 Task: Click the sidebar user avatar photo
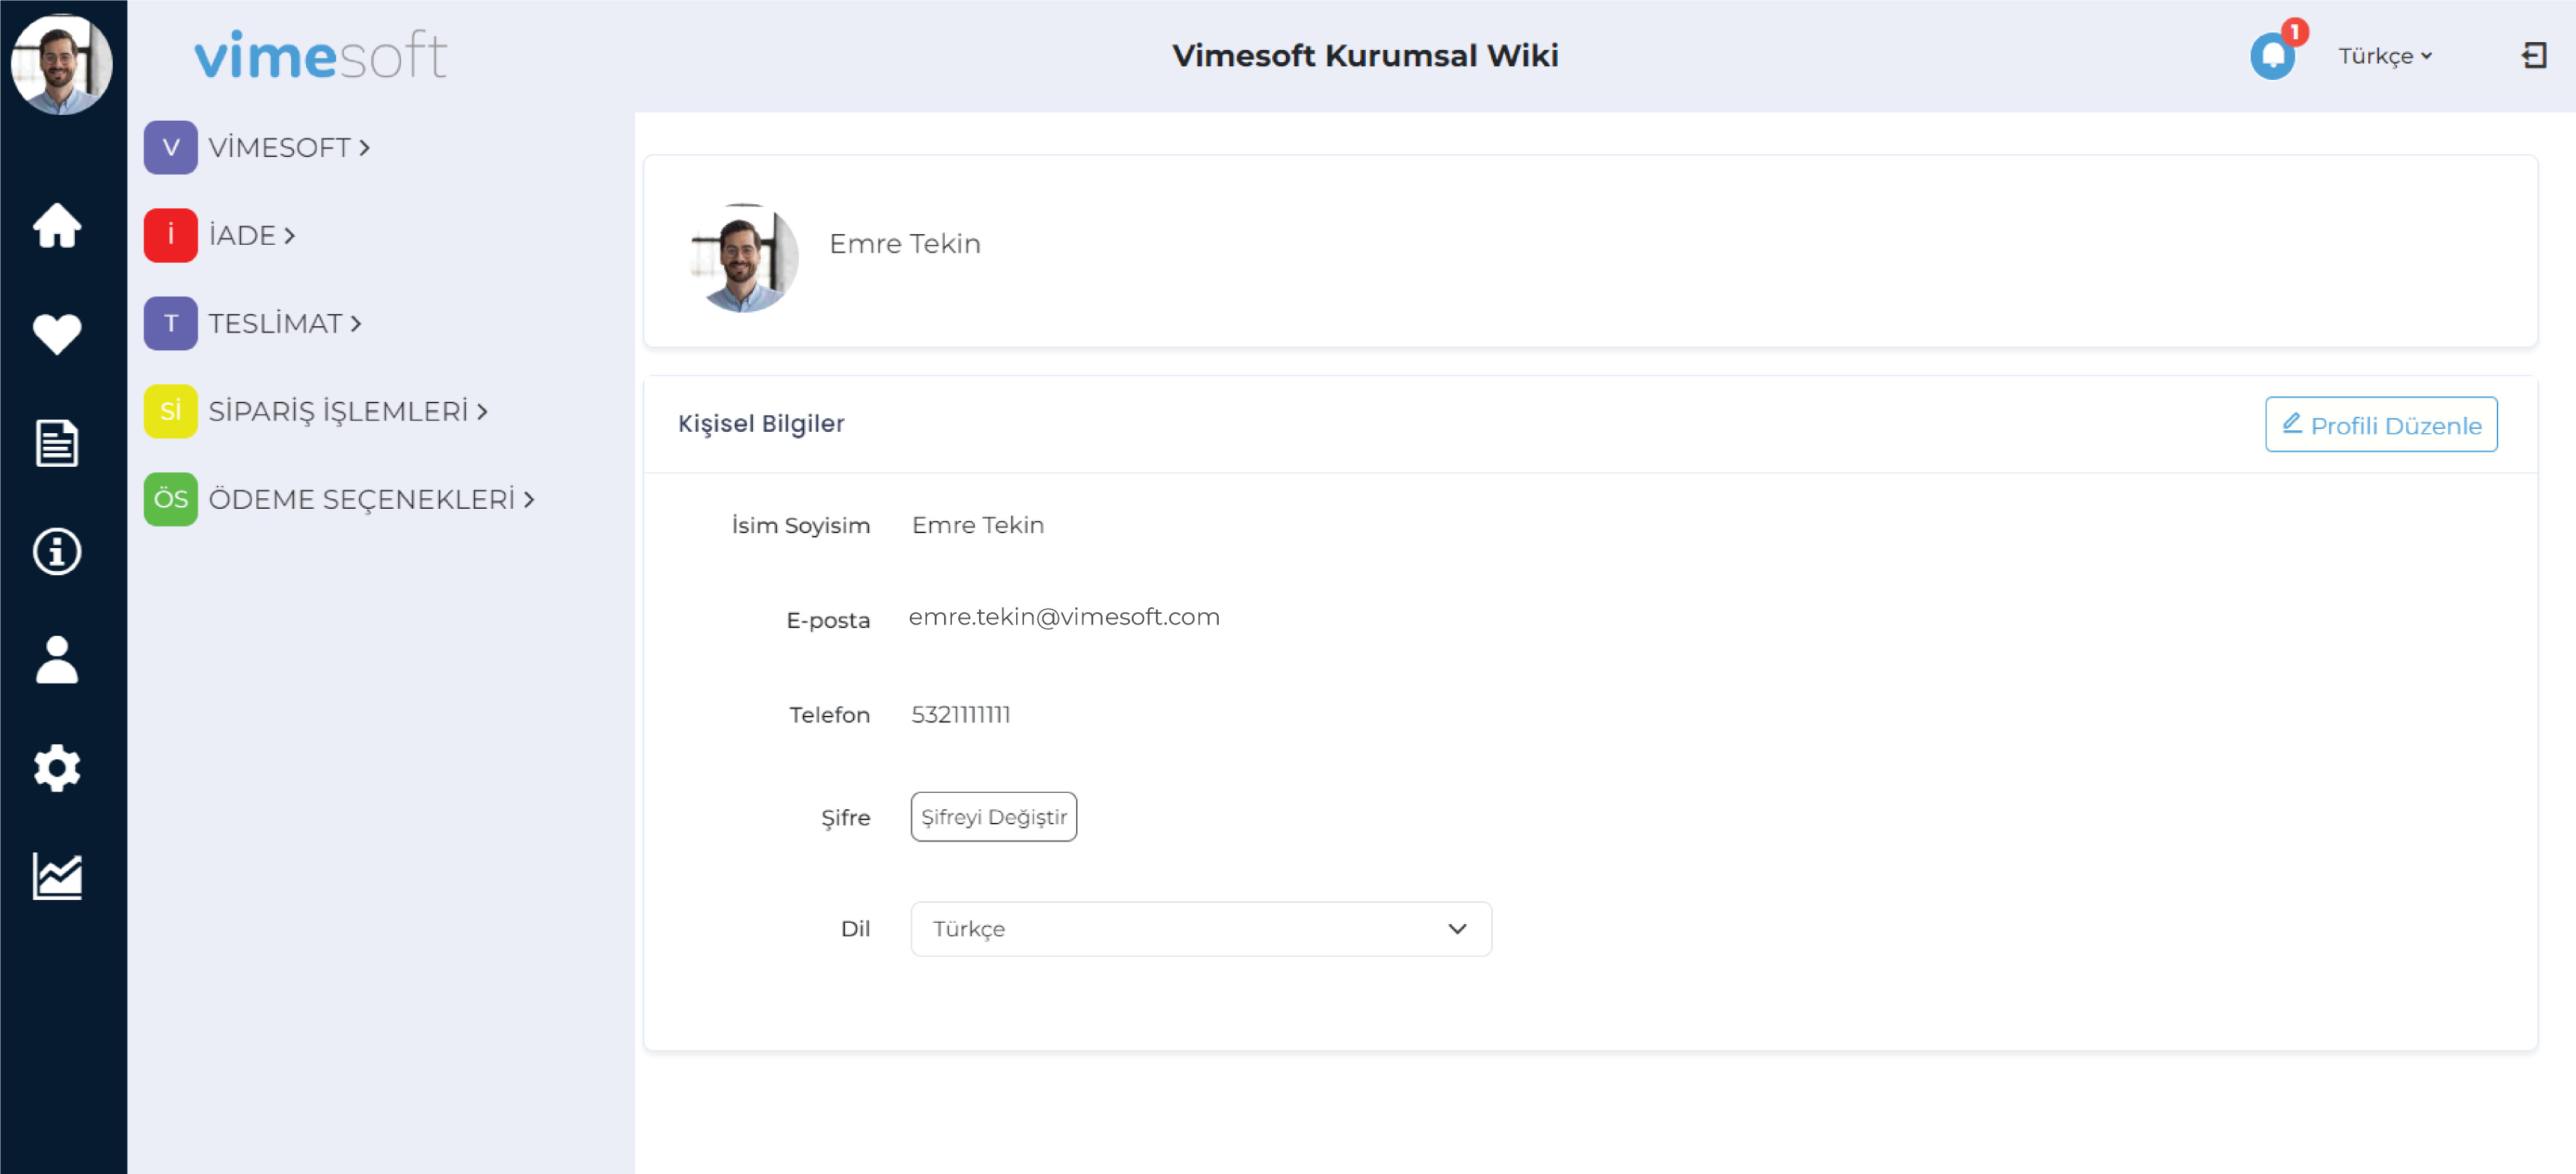point(62,63)
